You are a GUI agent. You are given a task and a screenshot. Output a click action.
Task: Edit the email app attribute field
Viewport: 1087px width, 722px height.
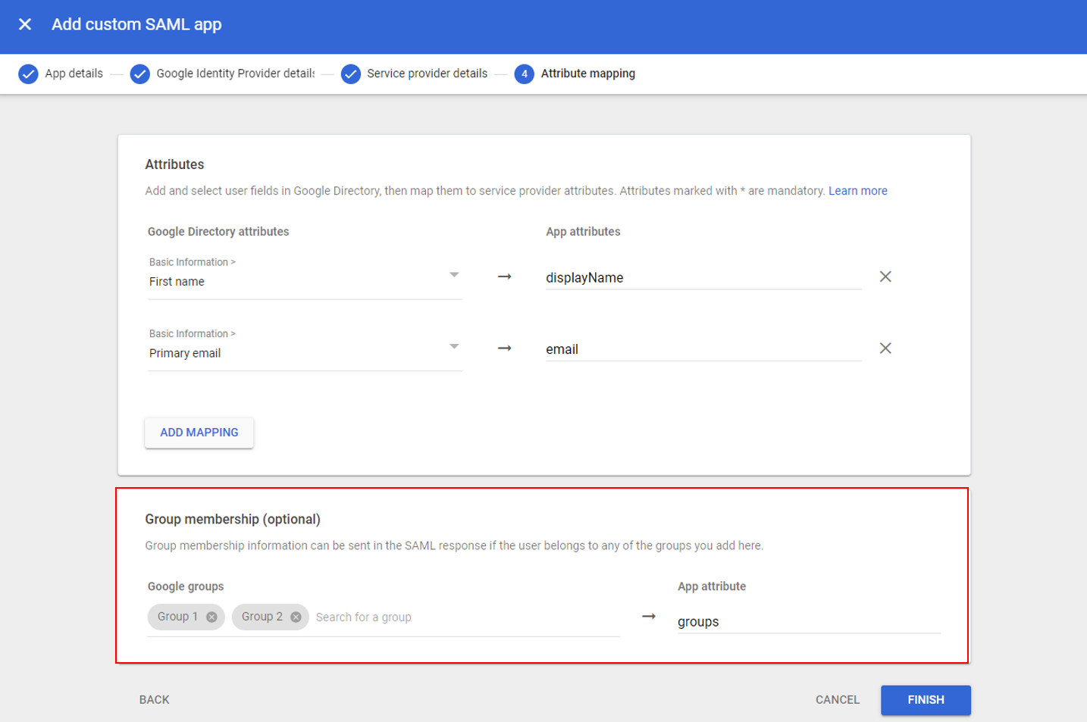[703, 349]
